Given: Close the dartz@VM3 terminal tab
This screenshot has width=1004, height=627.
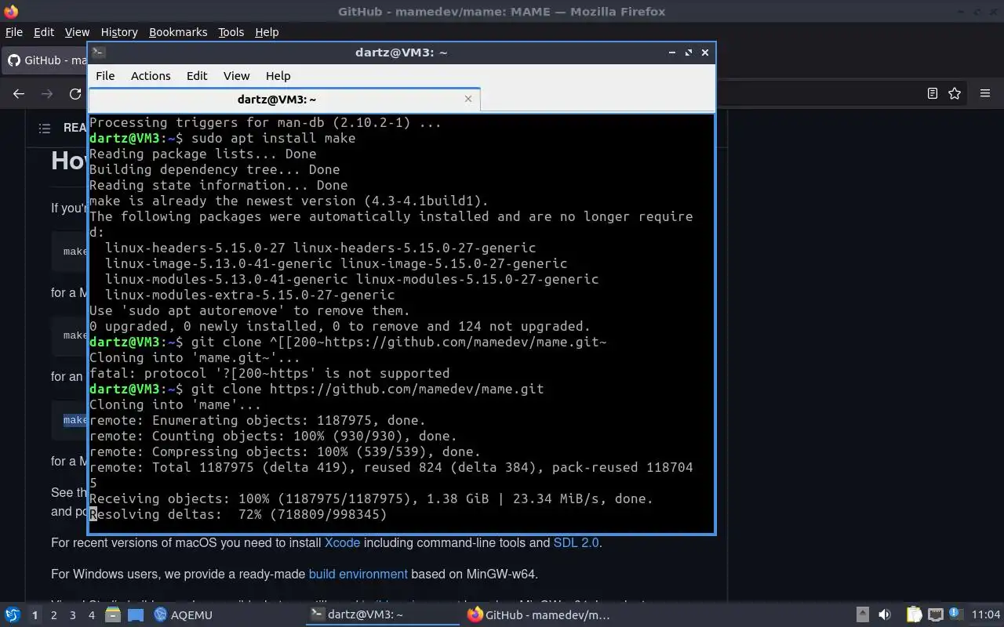Looking at the screenshot, I should [468, 99].
